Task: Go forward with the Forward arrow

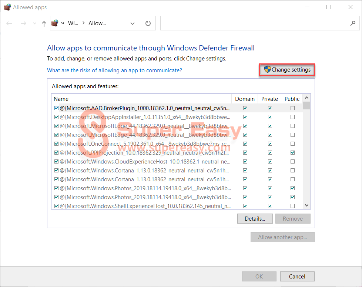Action: tap(23, 23)
